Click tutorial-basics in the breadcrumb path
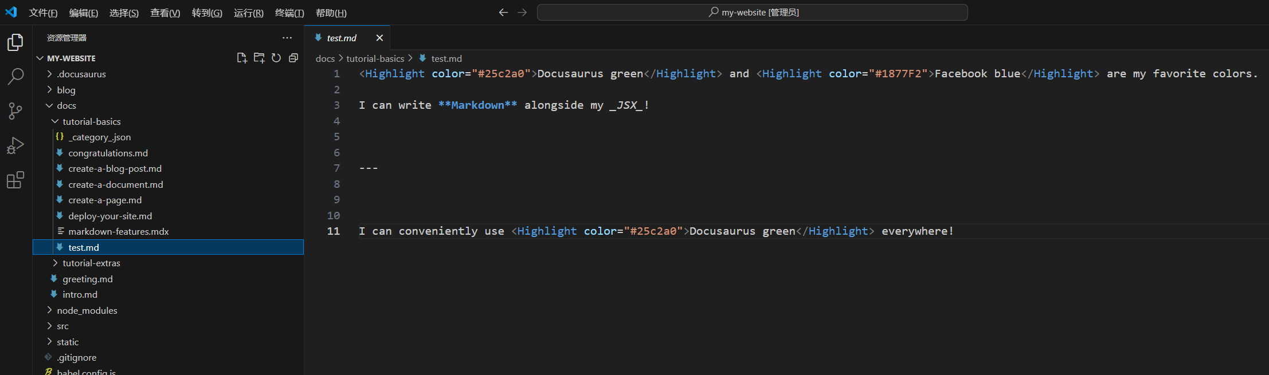Screen dimensions: 1269x375 tap(375, 58)
